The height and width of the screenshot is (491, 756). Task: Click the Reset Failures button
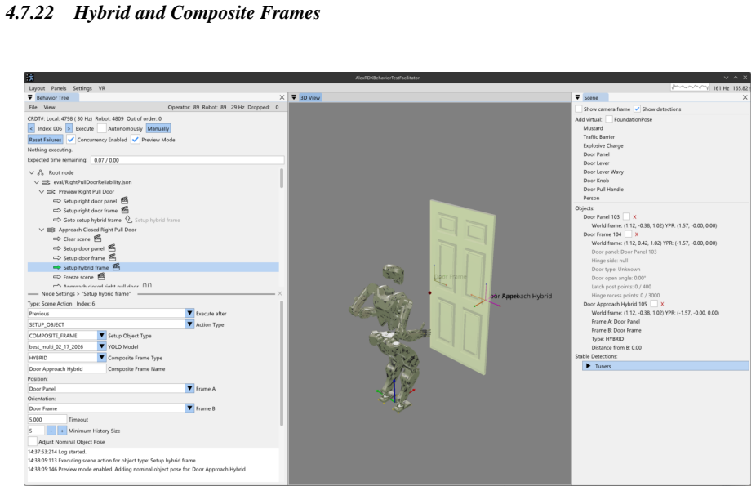[46, 140]
